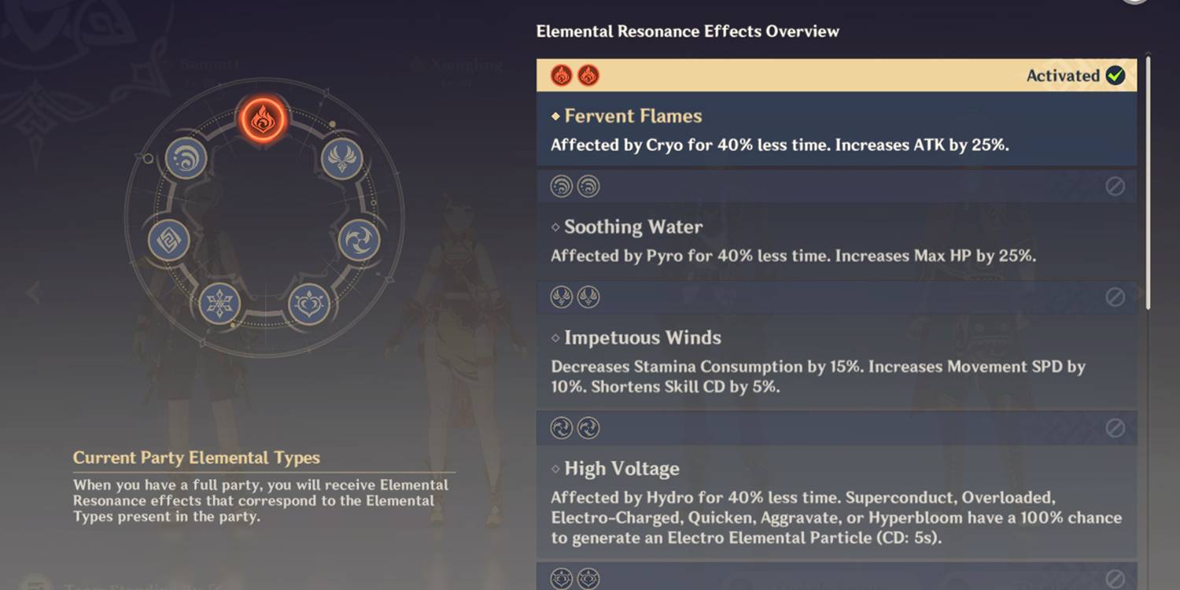Pick the Electro emblem on the elemental wheel
Screen dimensions: 1180x590
[359, 241]
